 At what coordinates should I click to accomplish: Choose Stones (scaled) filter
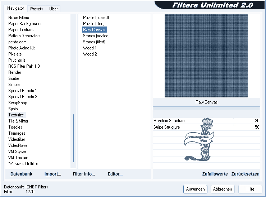(x=96, y=36)
